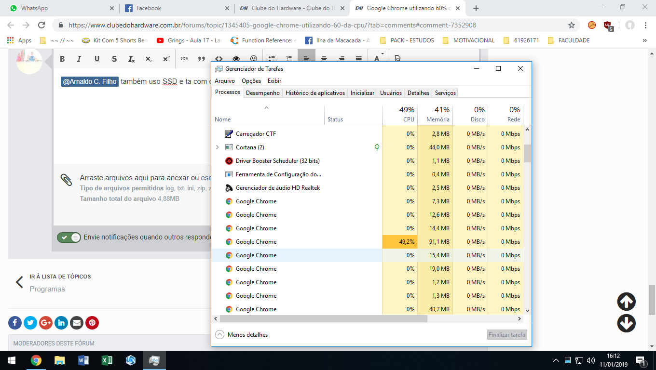The width and height of the screenshot is (656, 370).
Task: Share topic by email envelope icon
Action: click(x=77, y=323)
